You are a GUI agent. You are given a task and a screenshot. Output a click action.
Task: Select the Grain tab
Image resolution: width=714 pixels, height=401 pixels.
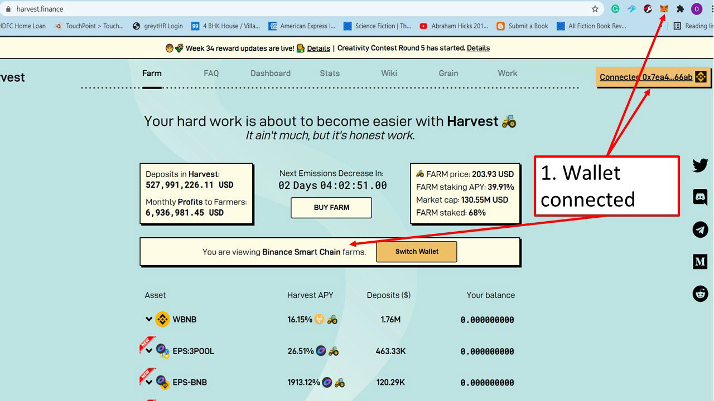coord(448,74)
